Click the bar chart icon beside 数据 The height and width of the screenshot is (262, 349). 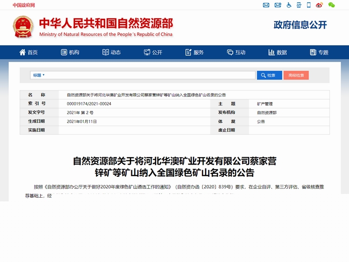tap(271, 52)
